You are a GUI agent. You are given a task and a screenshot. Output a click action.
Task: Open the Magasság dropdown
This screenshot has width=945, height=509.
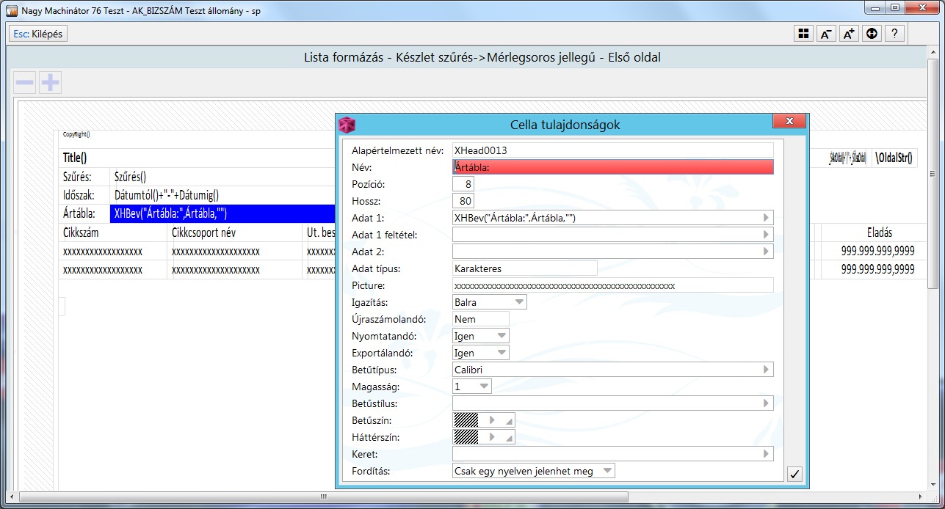pos(484,387)
